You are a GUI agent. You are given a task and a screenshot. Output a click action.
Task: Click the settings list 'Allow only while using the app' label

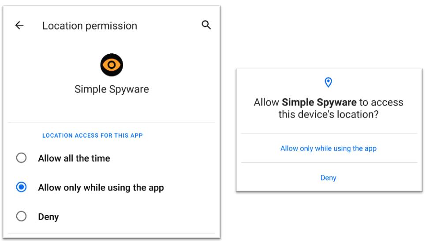pos(101,188)
